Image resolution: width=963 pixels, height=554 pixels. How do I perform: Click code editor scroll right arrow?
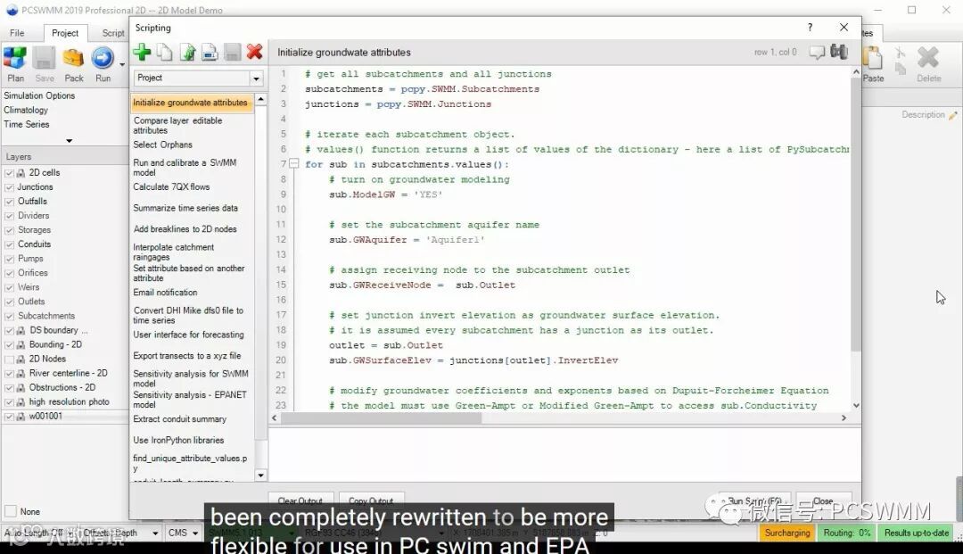[844, 418]
